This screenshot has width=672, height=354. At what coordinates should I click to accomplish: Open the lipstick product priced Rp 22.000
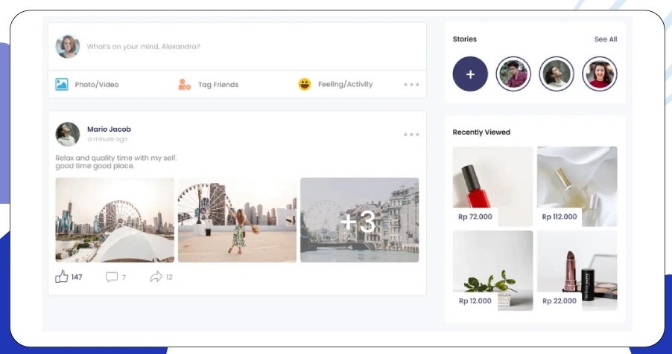(x=577, y=270)
